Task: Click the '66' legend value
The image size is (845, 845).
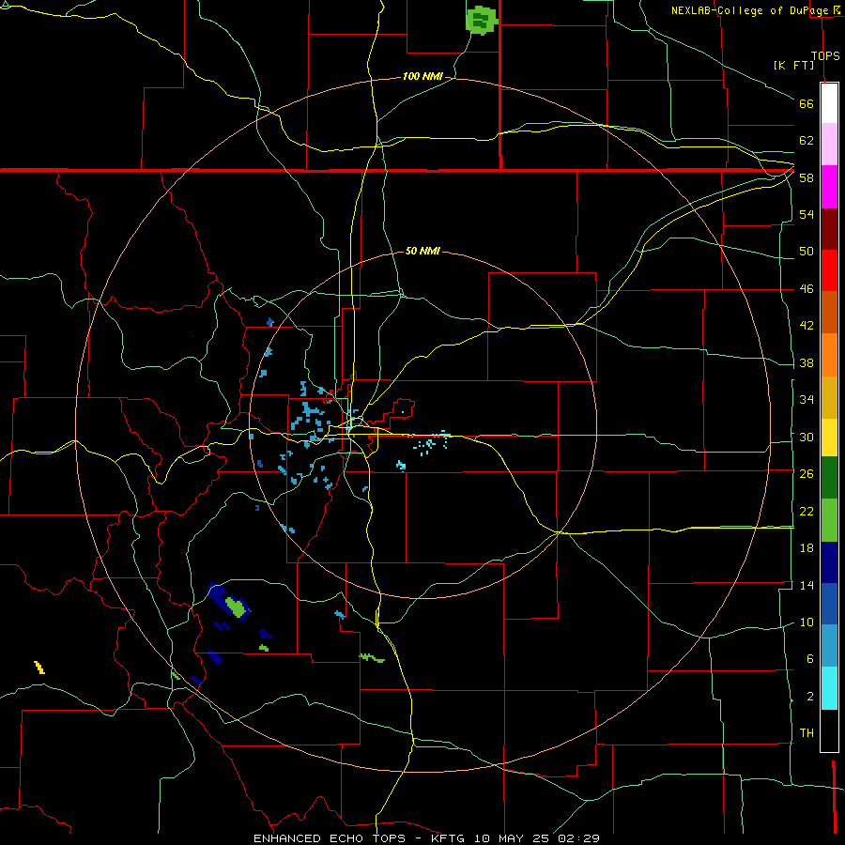Action: click(807, 103)
